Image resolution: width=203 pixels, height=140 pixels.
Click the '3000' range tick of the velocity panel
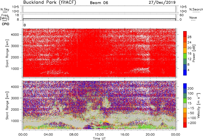point(15,98)
